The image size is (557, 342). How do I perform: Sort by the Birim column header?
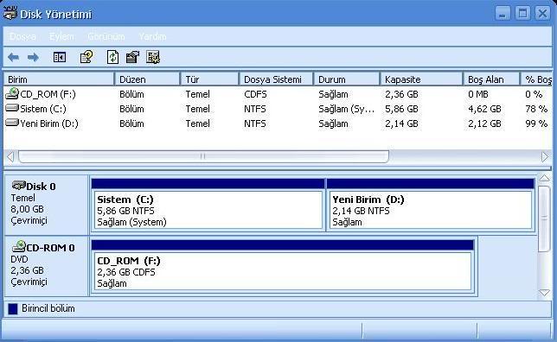click(x=59, y=79)
